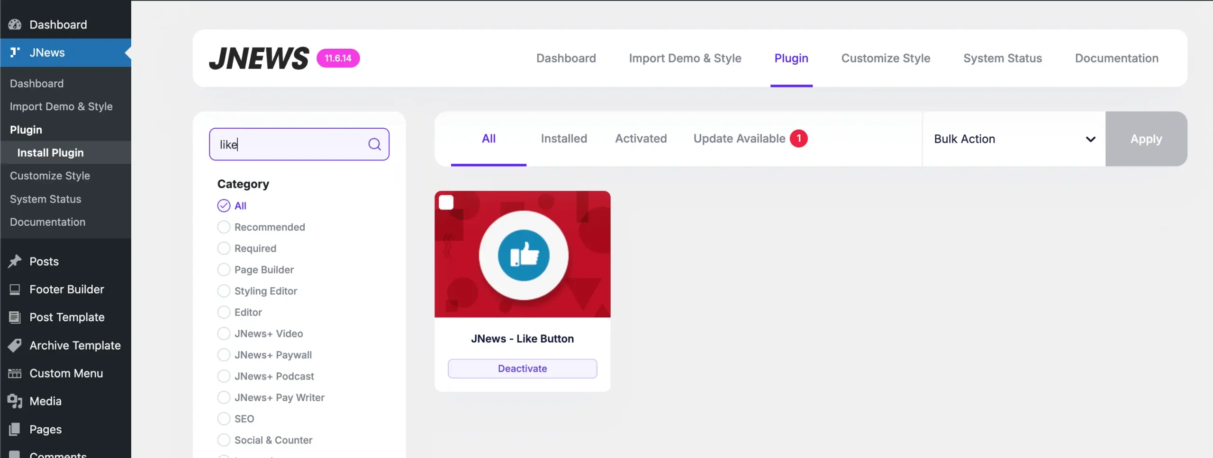Select the Required category radio
Viewport: 1213px width, 458px height.
point(224,248)
